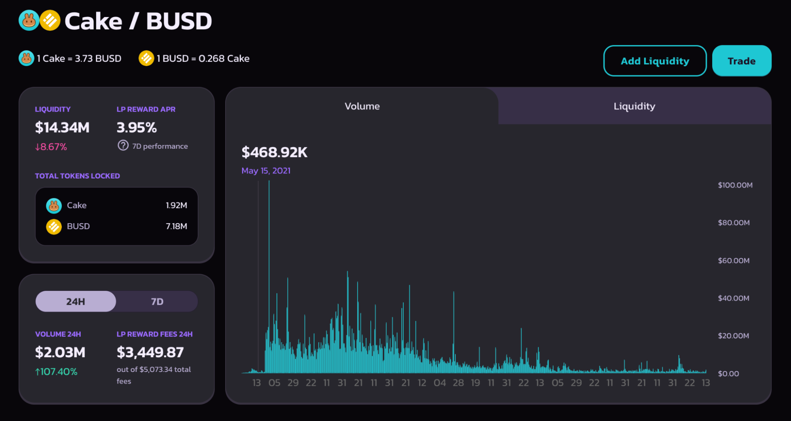Click the Cake token icon in page title
The image size is (791, 421).
point(29,21)
